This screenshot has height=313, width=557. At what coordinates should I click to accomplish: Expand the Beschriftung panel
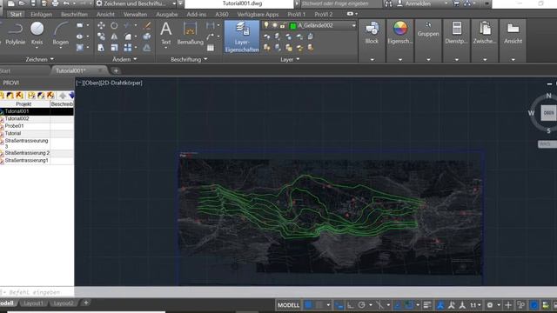point(189,59)
